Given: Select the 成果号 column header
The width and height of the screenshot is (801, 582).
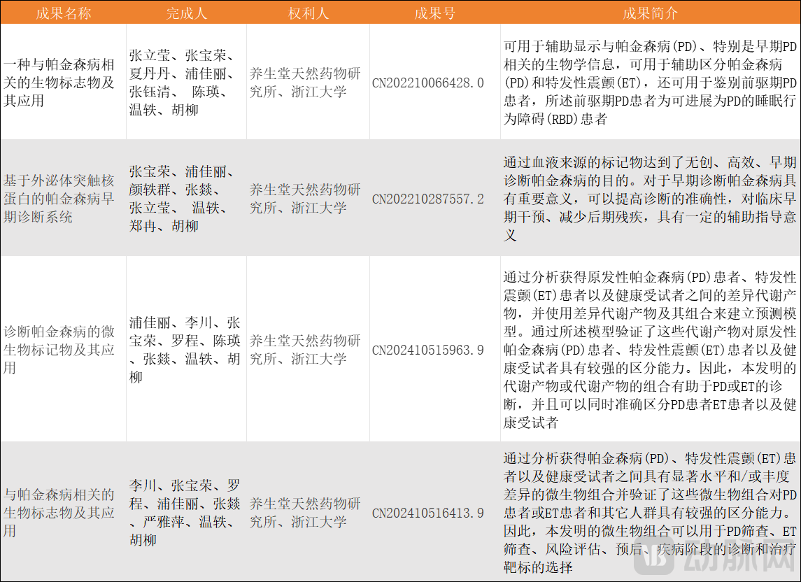Looking at the screenshot, I should pyautogui.click(x=434, y=13).
